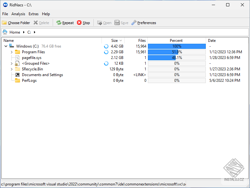
Task: Click the pagefile.sys file icon
Action: (x=17, y=57)
